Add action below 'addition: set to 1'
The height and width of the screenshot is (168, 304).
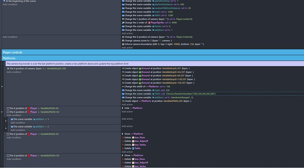(x=127, y=33)
